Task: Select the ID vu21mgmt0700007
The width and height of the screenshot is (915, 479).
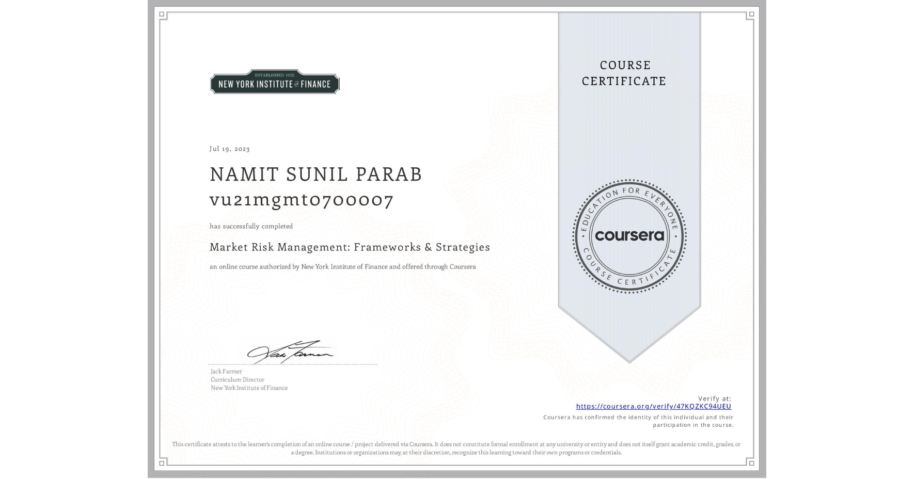Action: tap(302, 200)
